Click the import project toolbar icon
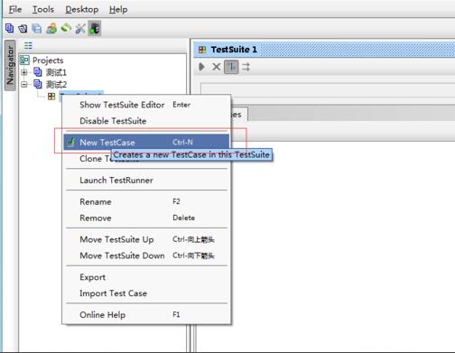 point(23,29)
